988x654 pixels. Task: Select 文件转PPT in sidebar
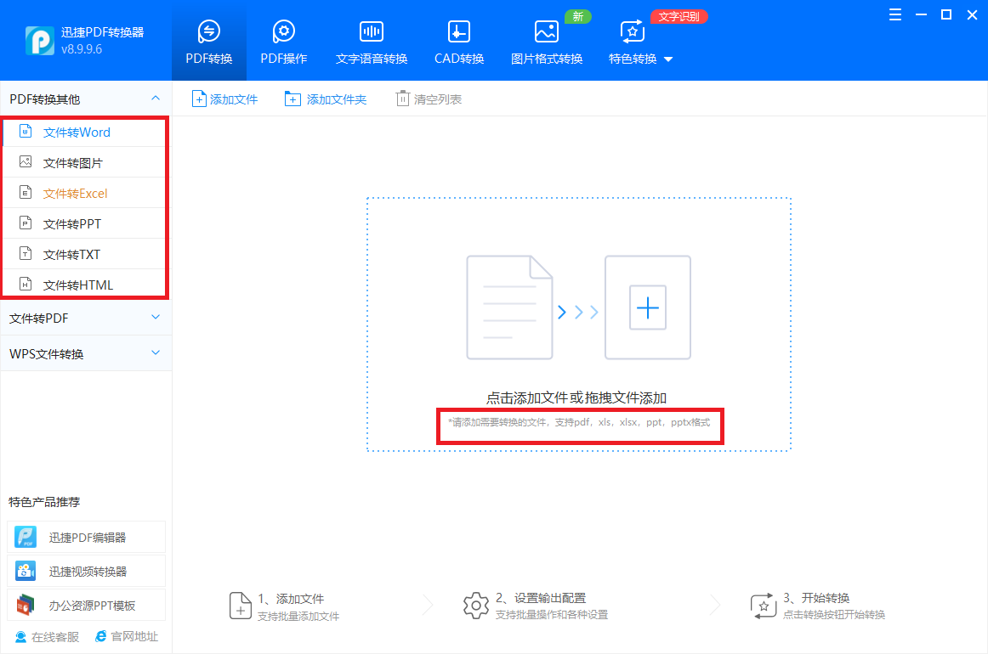coord(84,223)
